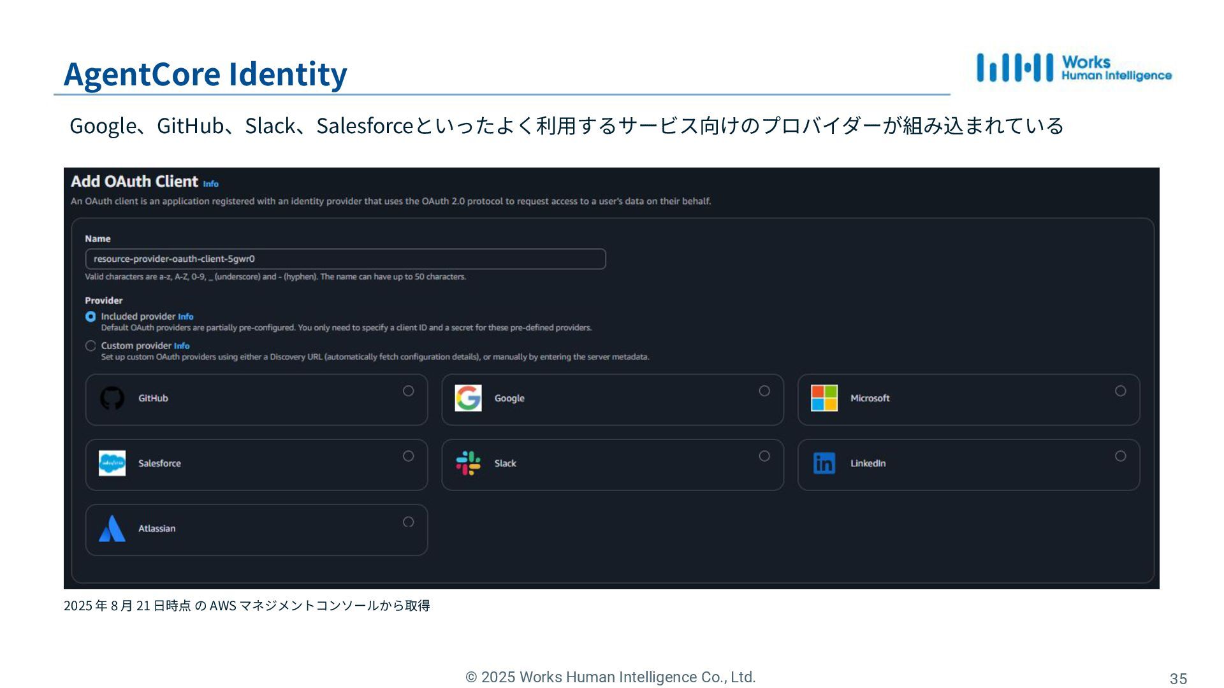Click the Slack hashtag logo icon

click(x=468, y=463)
